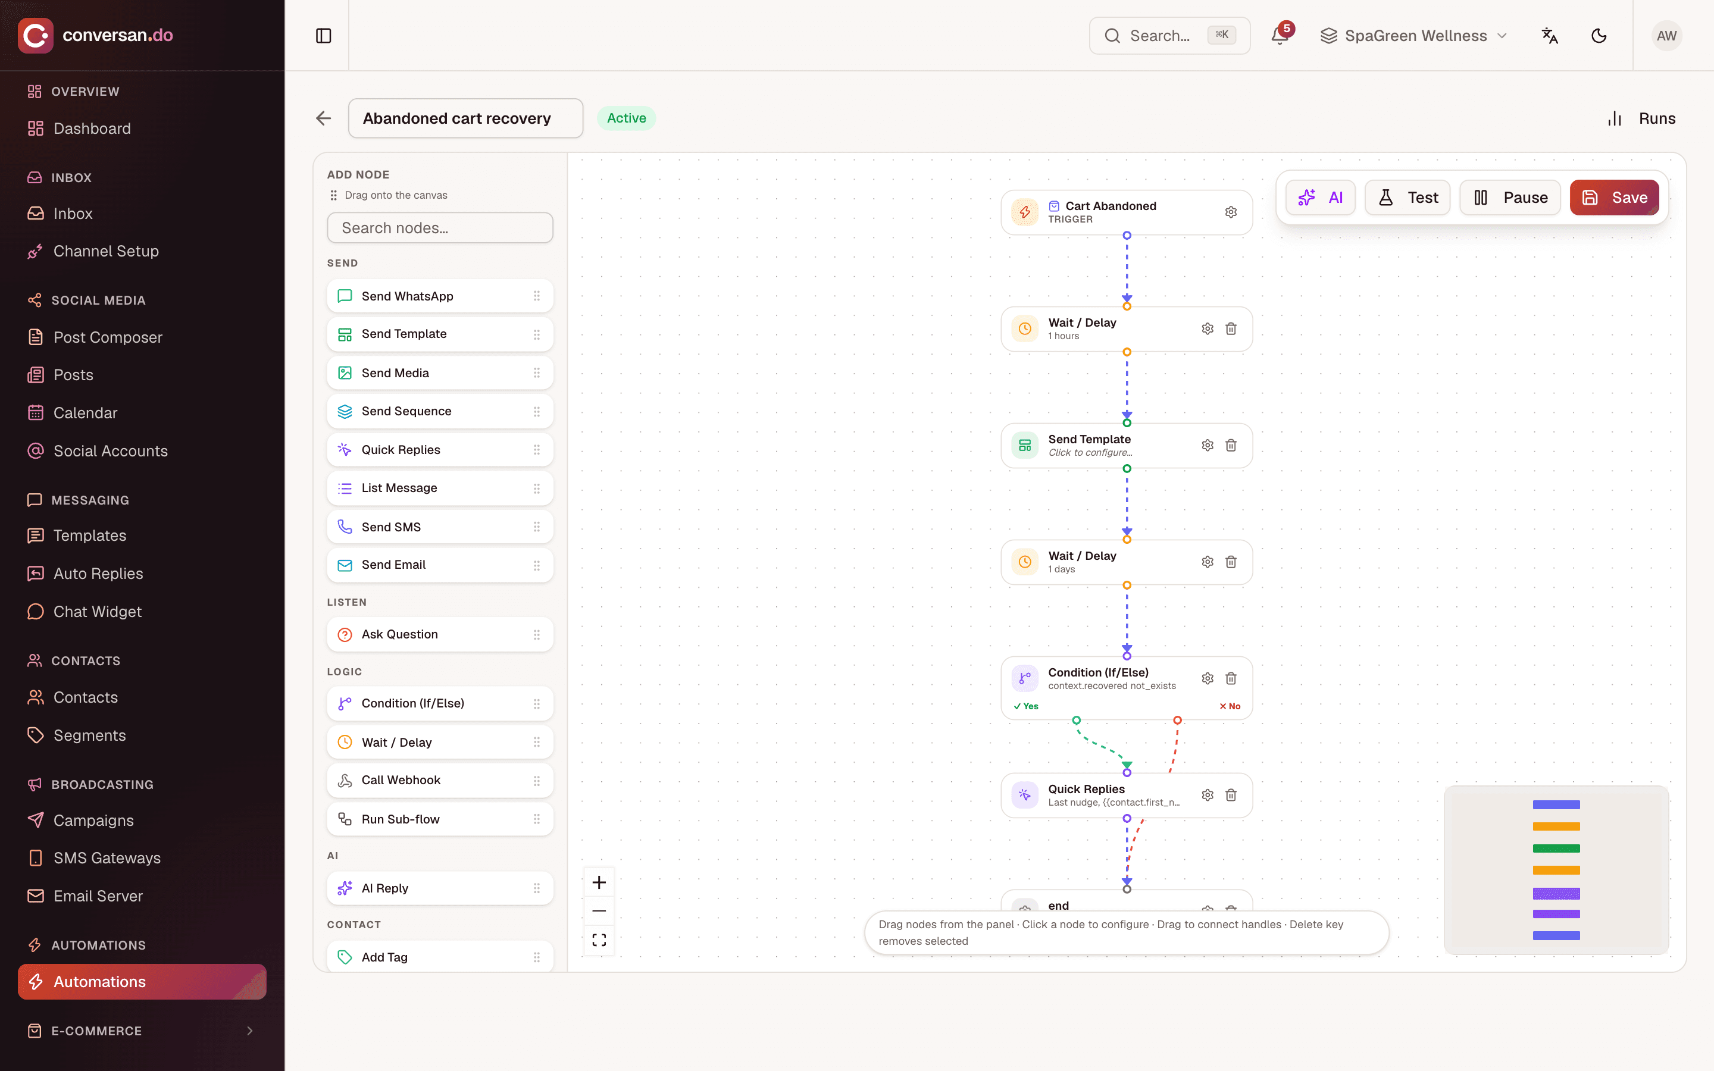Zoom in on the canvas
The width and height of the screenshot is (1714, 1071).
[x=599, y=882]
